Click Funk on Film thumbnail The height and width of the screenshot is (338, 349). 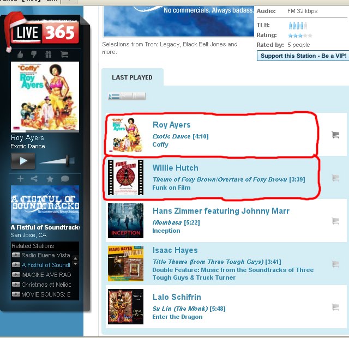click(126, 178)
